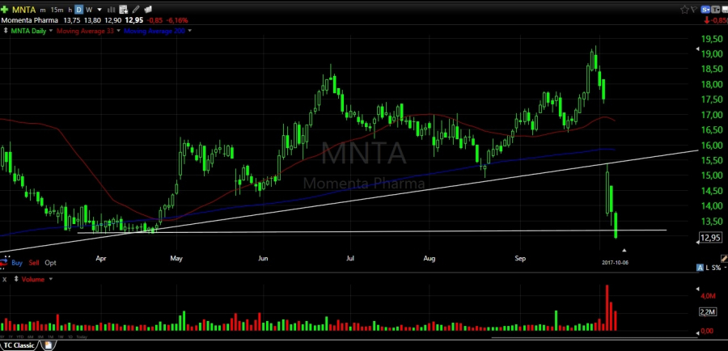Open the gray T dropdown button
Screen dimensions: 728x351
pos(717,9)
